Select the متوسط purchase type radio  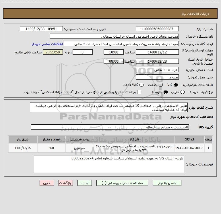coord(166,92)
